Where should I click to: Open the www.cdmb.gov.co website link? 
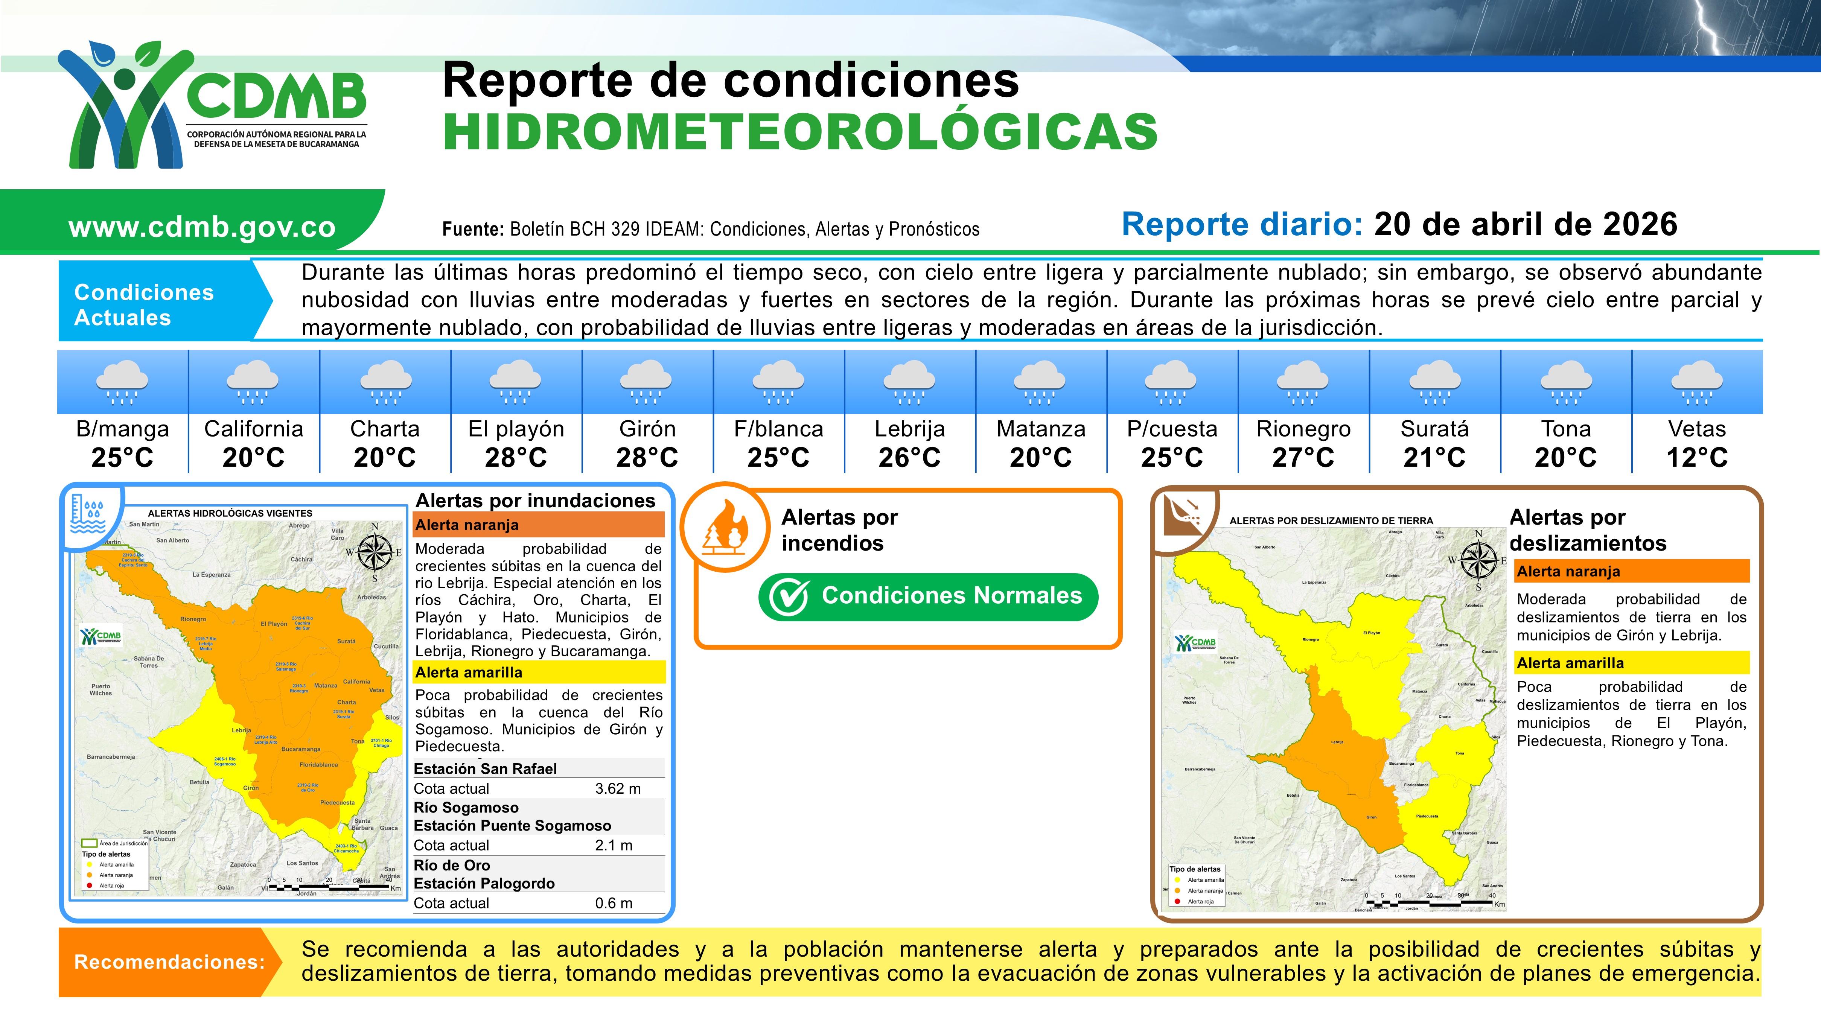tap(201, 227)
